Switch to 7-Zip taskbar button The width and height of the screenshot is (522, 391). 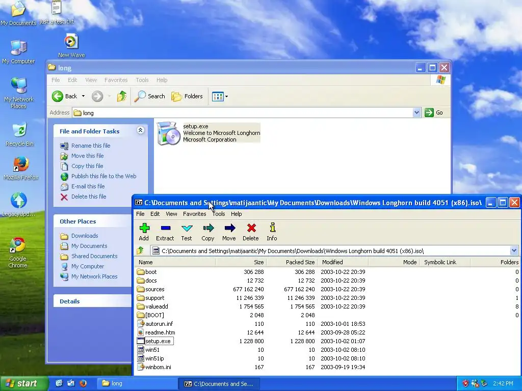219,384
